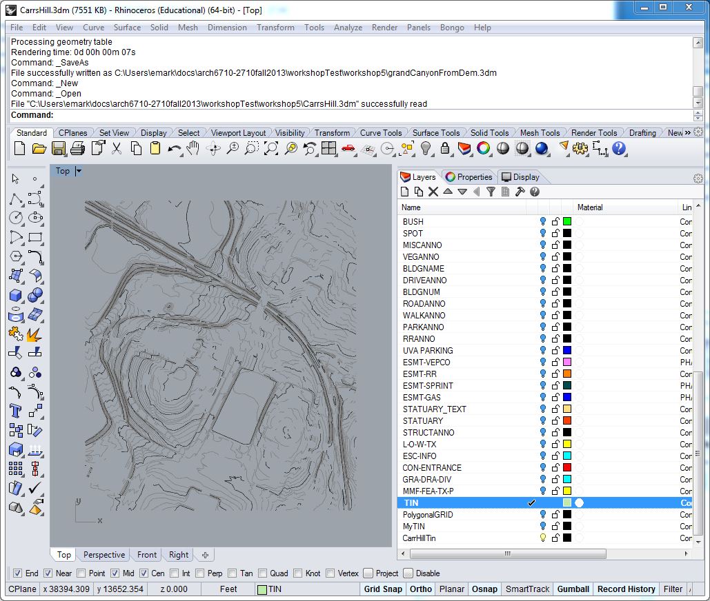Click the light bulb Hide objects icon

click(426, 148)
